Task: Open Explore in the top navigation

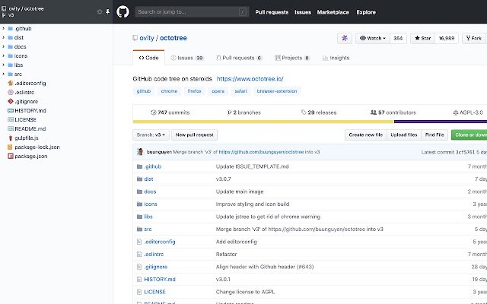Action: 366,12
